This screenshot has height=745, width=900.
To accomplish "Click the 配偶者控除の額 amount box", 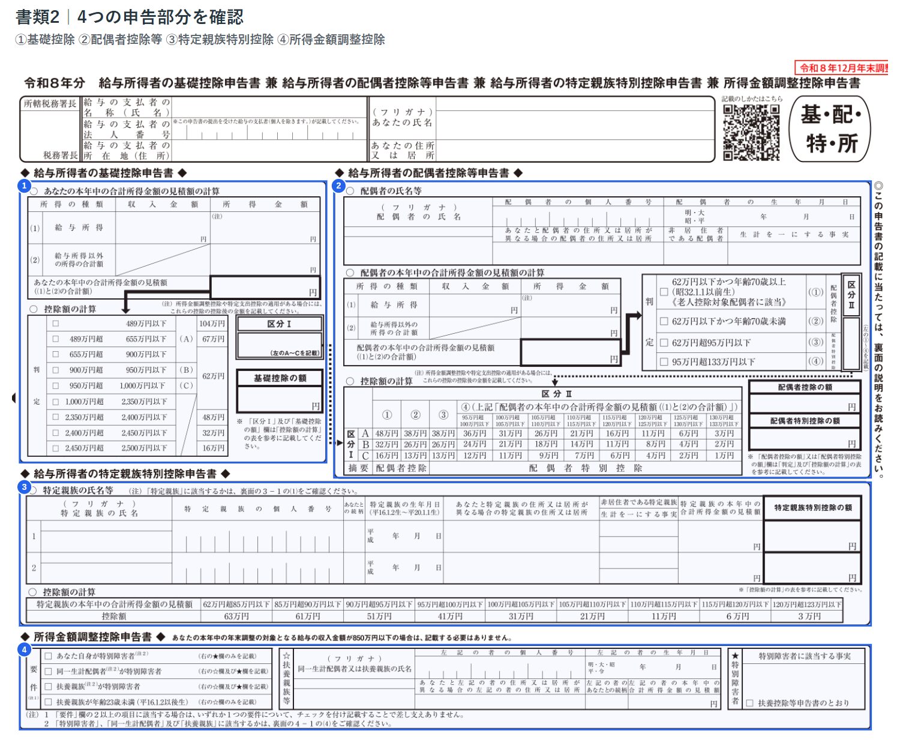I will pyautogui.click(x=805, y=403).
